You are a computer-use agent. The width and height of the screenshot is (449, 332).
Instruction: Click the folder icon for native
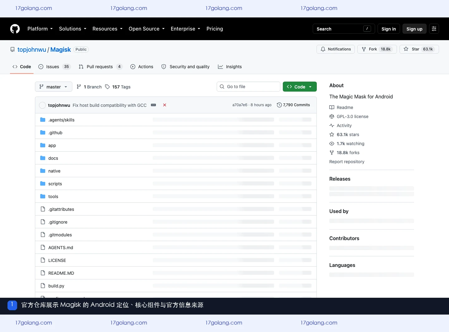pos(43,171)
